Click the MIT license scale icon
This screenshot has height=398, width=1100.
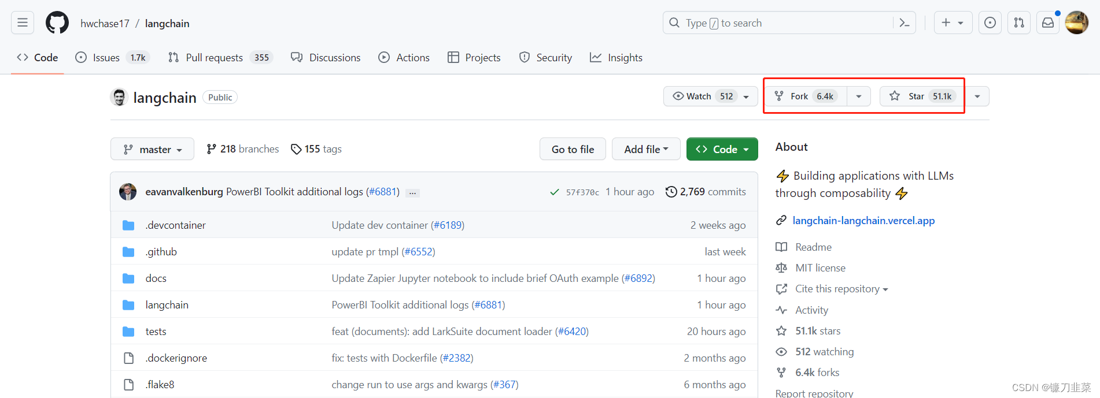pos(781,268)
